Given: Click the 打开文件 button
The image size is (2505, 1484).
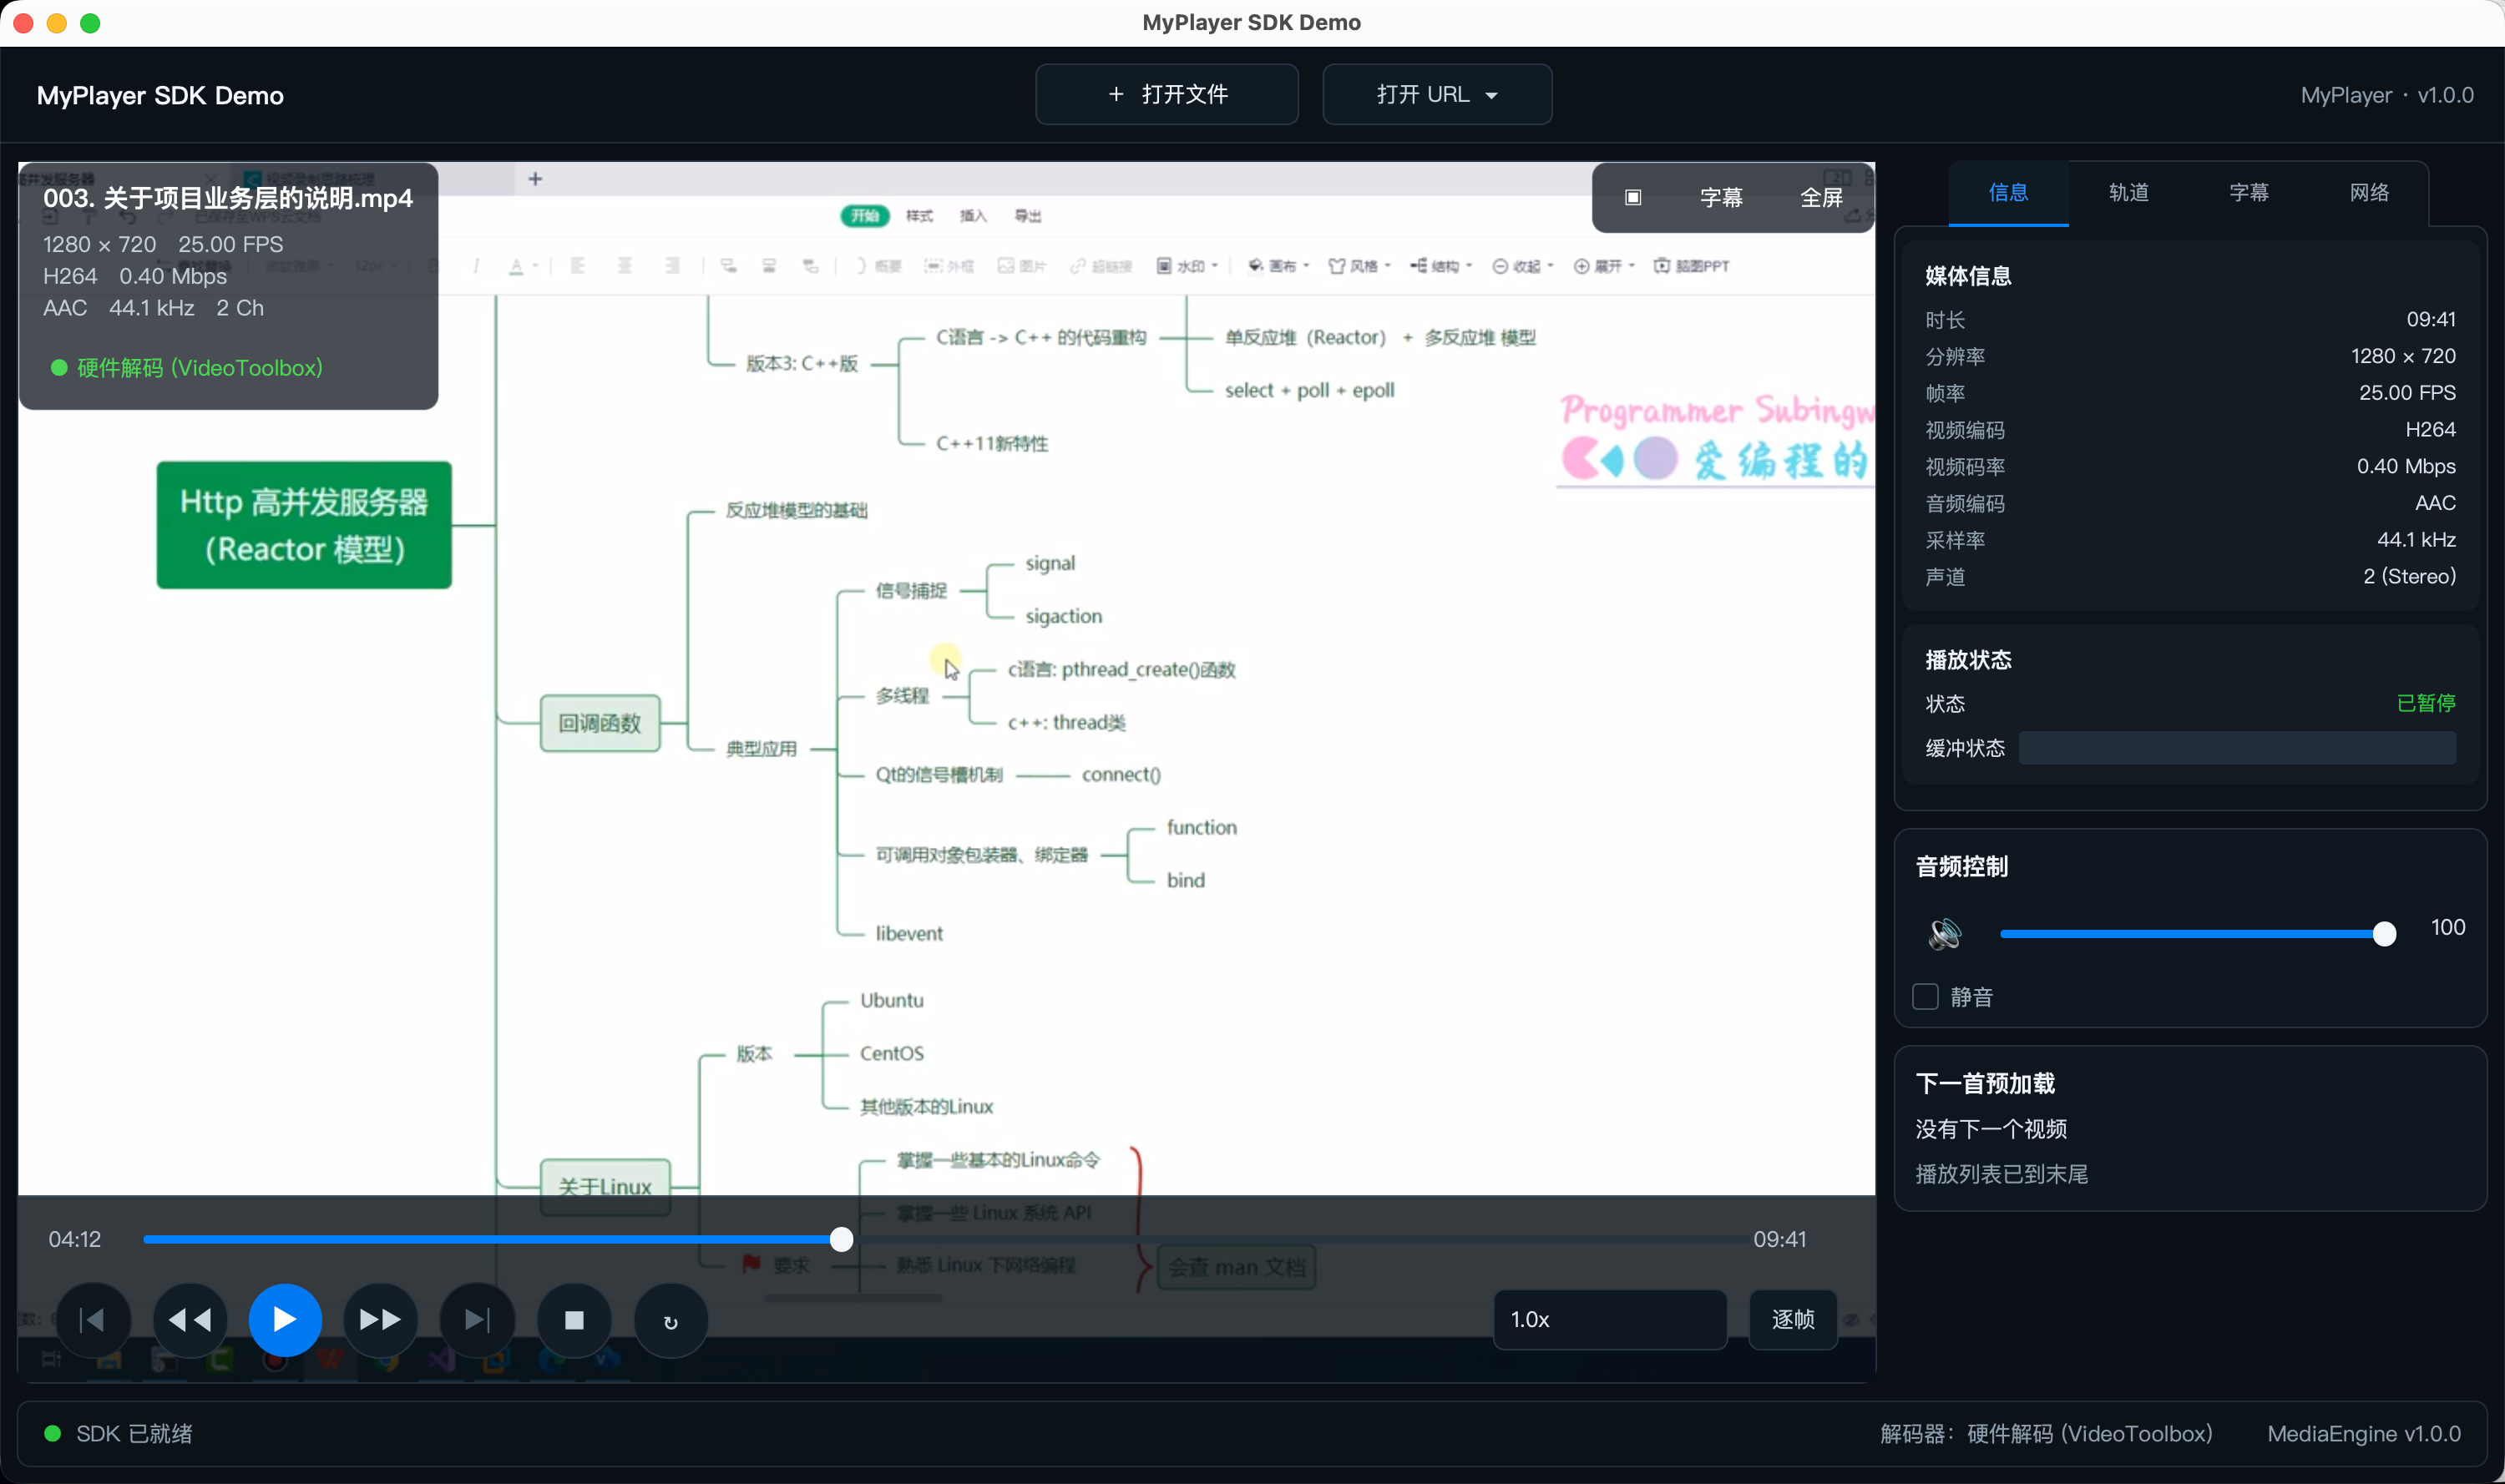Looking at the screenshot, I should 1166,94.
